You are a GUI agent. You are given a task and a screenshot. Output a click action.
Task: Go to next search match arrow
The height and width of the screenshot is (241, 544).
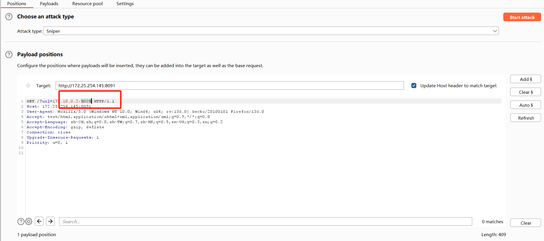[50, 221]
